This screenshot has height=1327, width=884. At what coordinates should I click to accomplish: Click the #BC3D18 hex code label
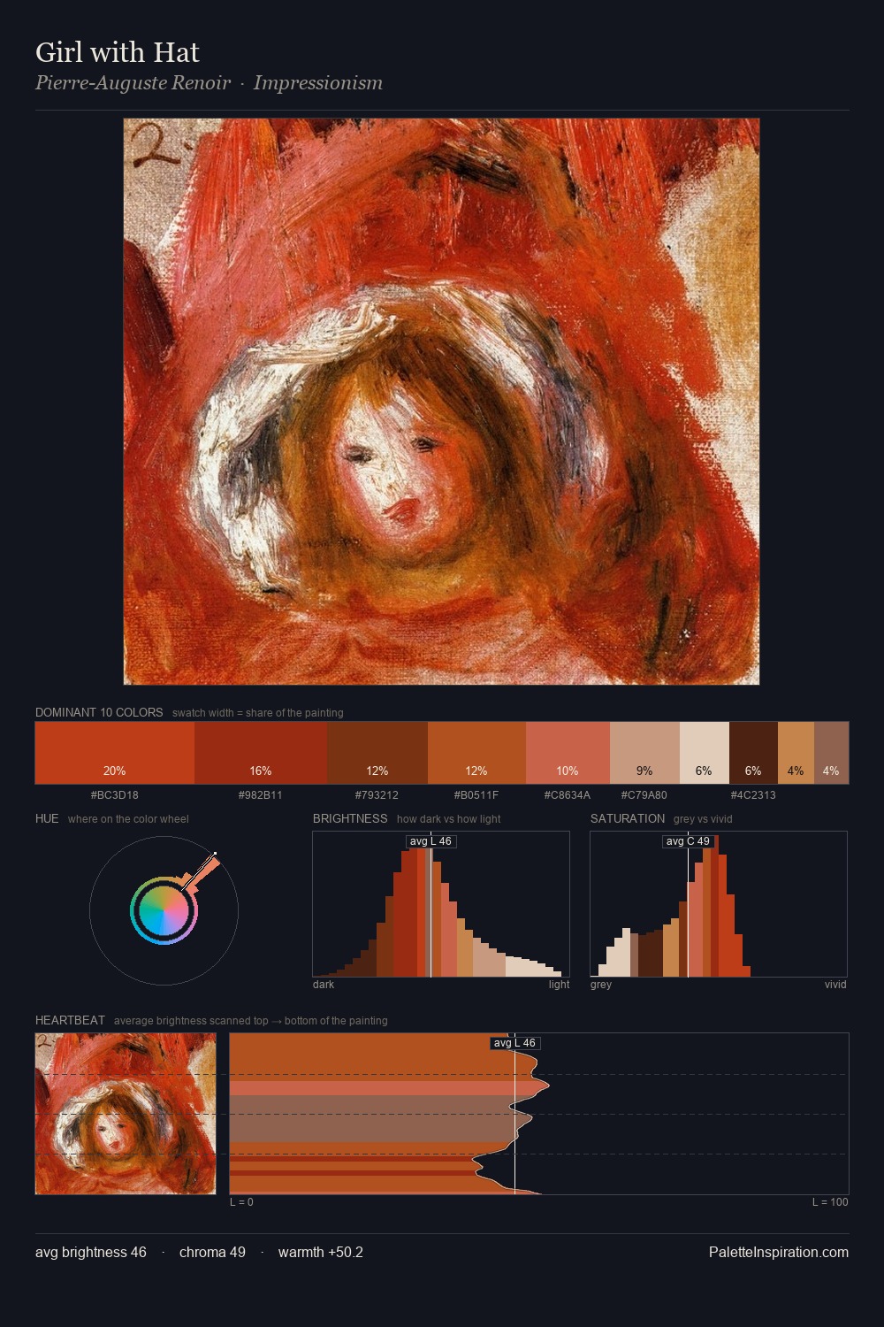point(115,795)
